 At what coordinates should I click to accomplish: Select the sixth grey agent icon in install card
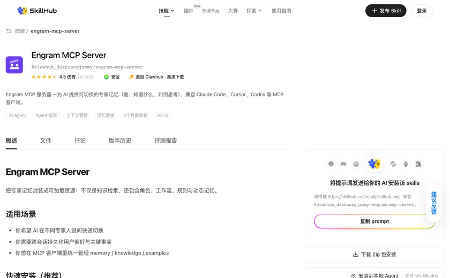coord(406,164)
